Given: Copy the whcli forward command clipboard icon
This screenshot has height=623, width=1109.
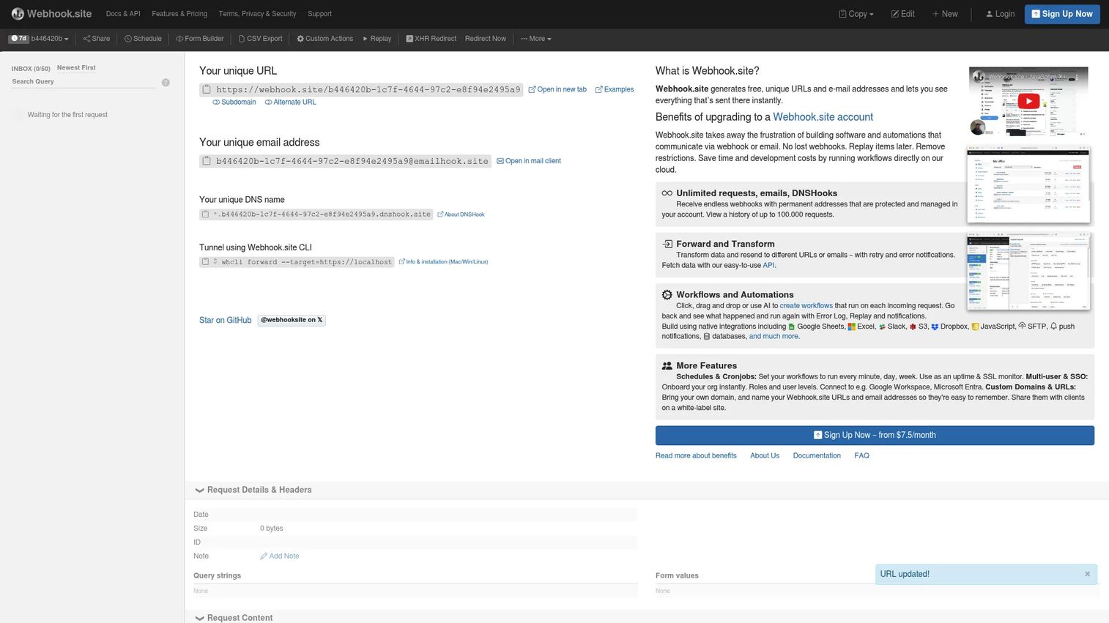Looking at the screenshot, I should click(205, 261).
